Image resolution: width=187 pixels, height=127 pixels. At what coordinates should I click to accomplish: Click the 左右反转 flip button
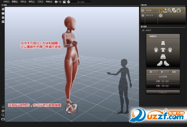point(163,77)
